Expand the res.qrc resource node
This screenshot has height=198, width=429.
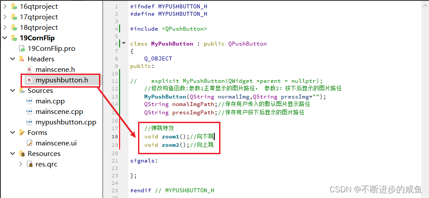pos(21,164)
